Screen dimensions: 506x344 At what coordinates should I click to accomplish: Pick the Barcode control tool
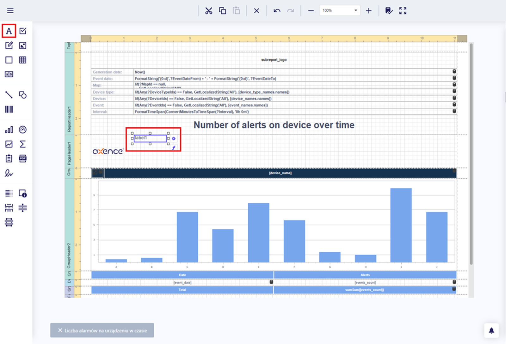[x=9, y=110]
